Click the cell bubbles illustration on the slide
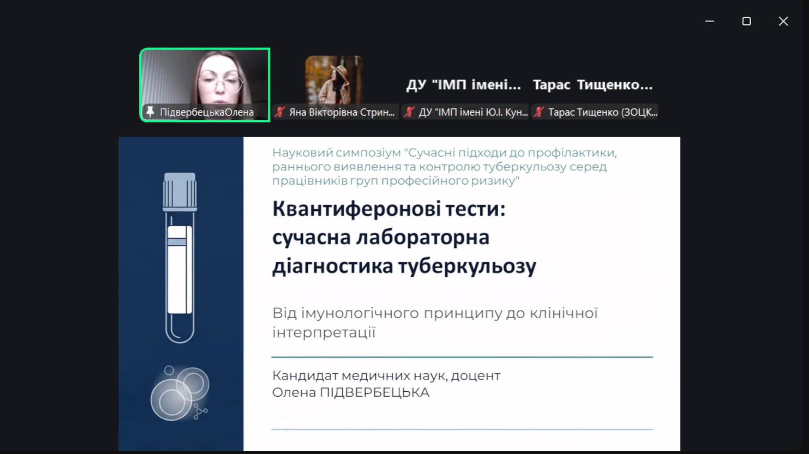809x454 pixels. 180,393
